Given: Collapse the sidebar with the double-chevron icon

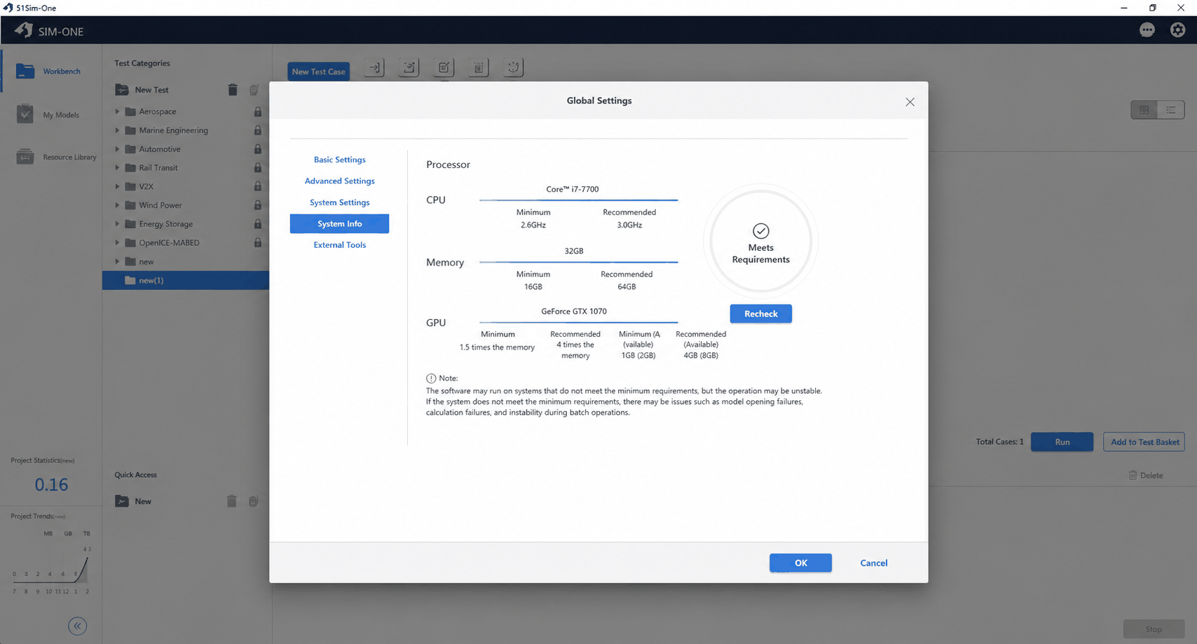Looking at the screenshot, I should pyautogui.click(x=78, y=626).
